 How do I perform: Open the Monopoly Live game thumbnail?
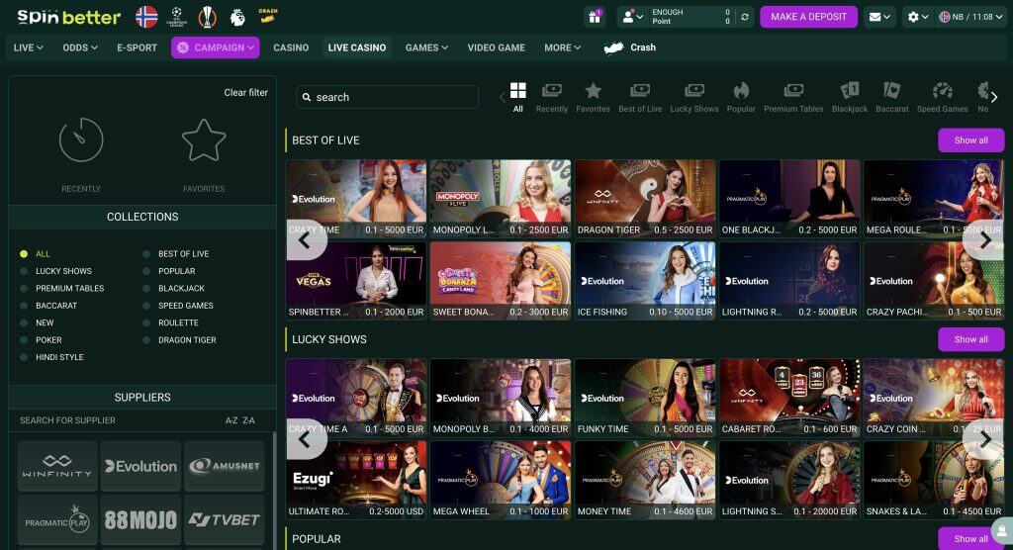tap(501, 198)
